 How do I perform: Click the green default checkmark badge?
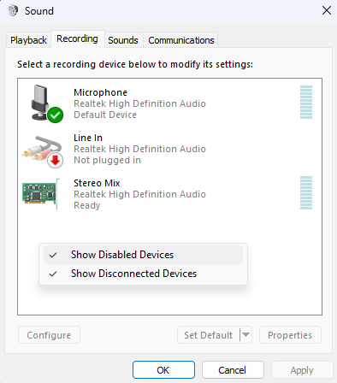[56, 115]
